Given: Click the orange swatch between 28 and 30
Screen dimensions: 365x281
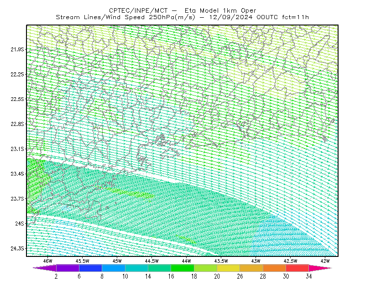Looking at the screenshot, I should [x=275, y=268].
